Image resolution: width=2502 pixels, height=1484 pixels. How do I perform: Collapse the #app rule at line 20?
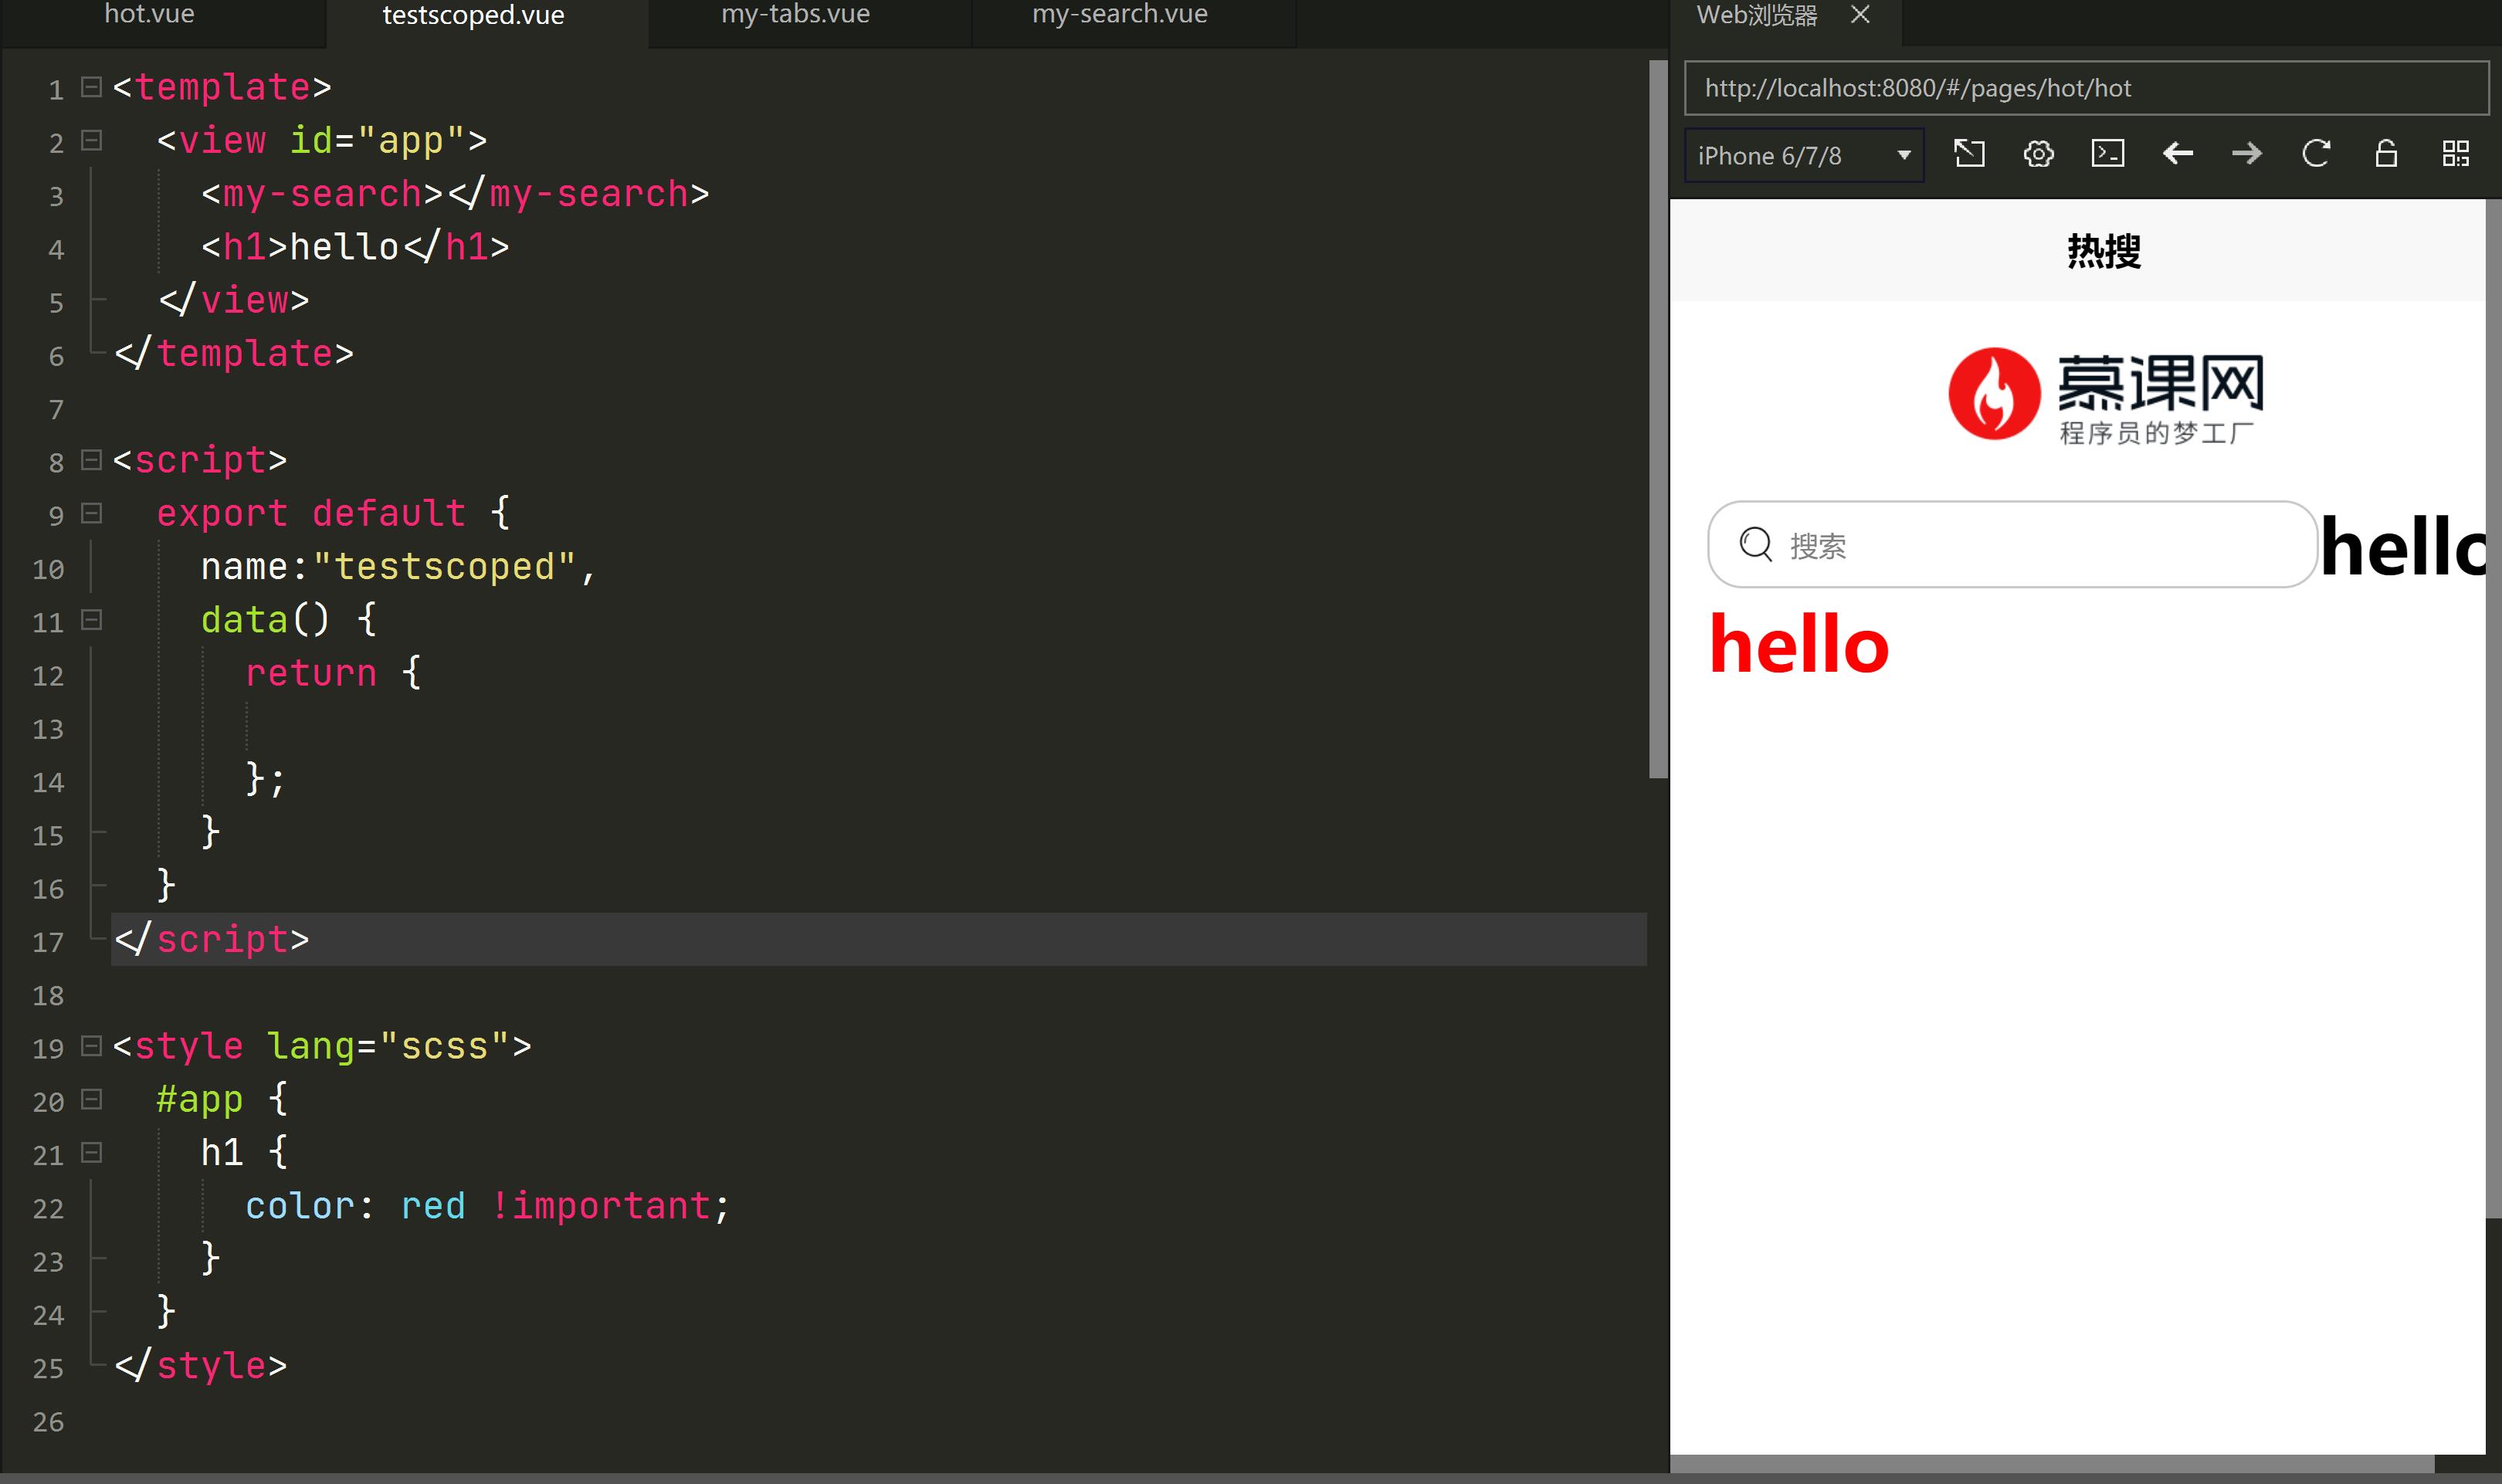click(91, 1099)
